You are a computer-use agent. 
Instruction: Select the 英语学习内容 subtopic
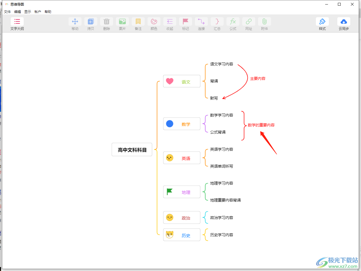coord(222,149)
